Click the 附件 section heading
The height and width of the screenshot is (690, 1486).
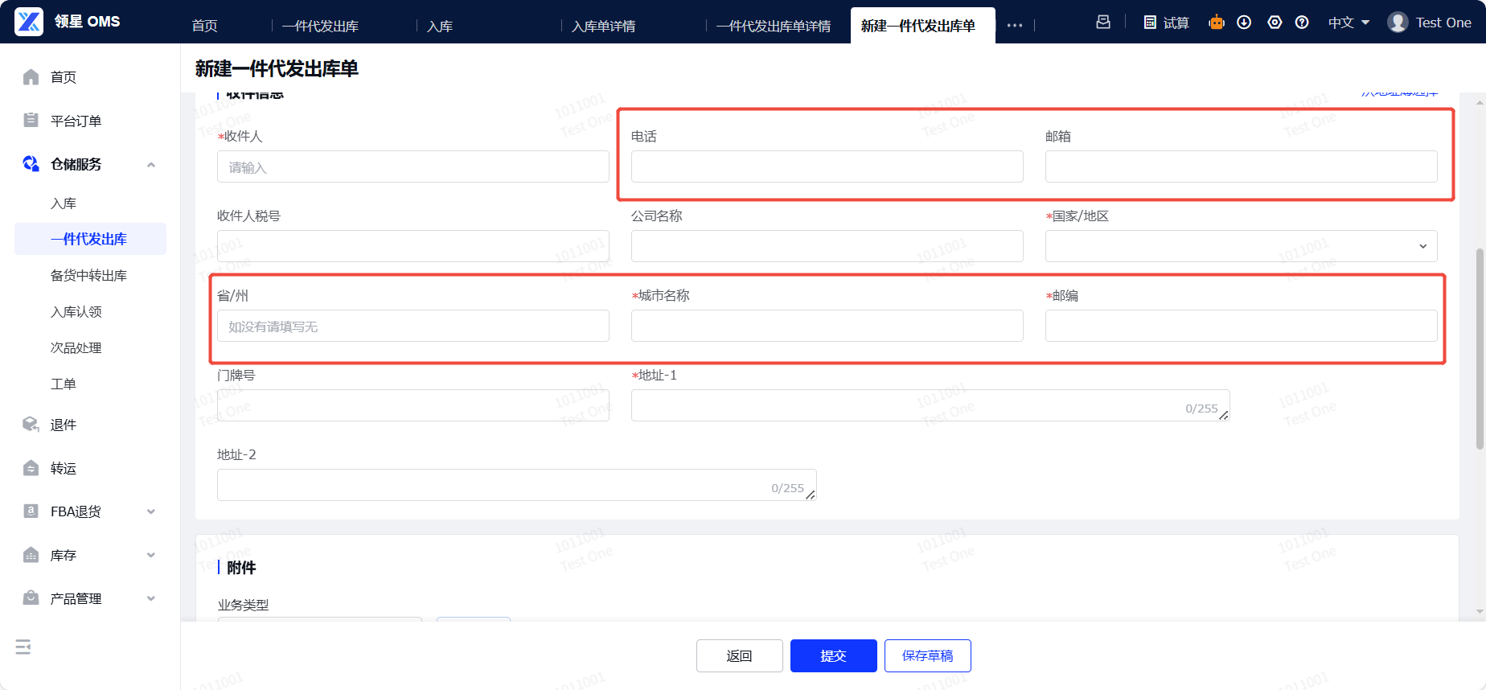241,568
